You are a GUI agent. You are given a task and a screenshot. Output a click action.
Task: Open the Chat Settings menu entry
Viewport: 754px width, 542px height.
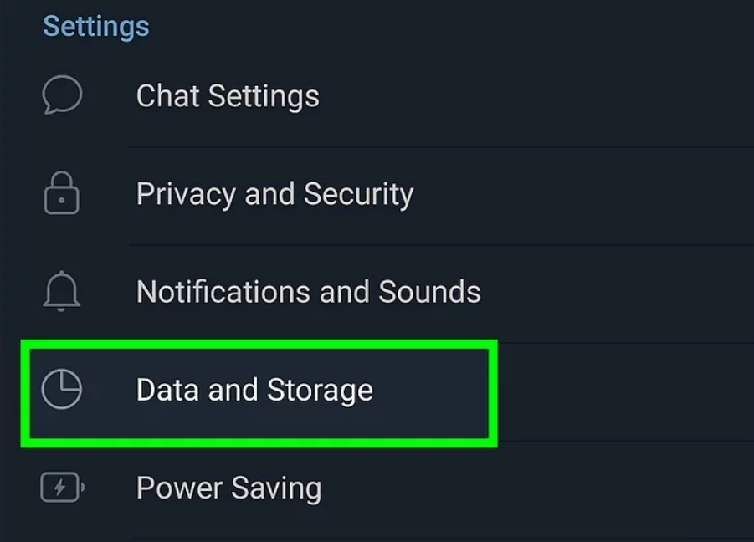(x=228, y=96)
